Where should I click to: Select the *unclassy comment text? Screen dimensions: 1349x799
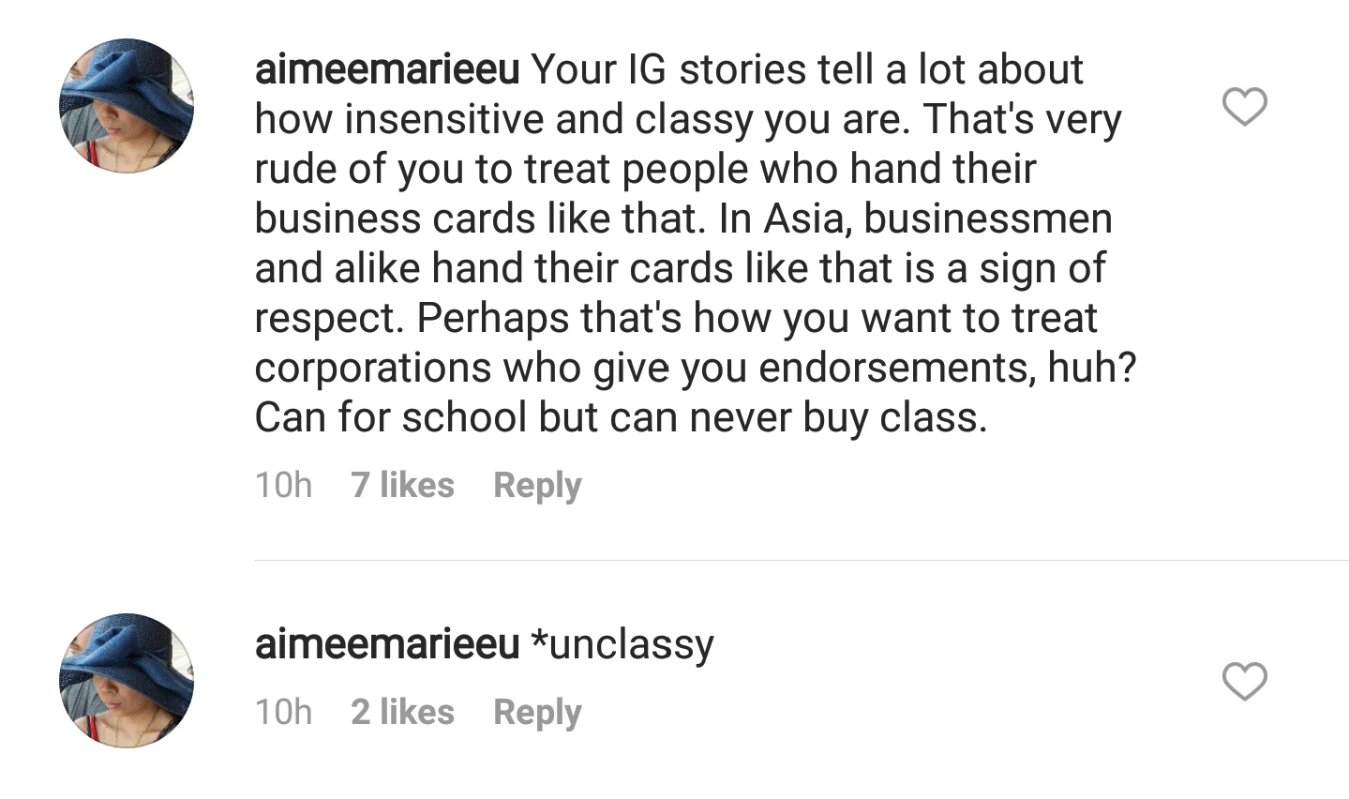pyautogui.click(x=622, y=645)
